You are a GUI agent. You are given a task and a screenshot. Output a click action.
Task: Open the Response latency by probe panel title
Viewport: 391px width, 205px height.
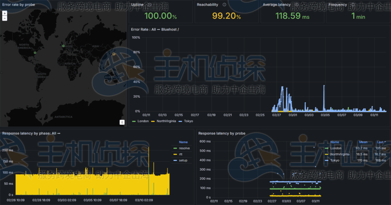tap(221, 133)
